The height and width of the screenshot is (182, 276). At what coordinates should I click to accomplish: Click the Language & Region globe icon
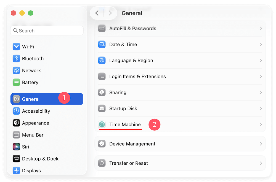click(102, 60)
